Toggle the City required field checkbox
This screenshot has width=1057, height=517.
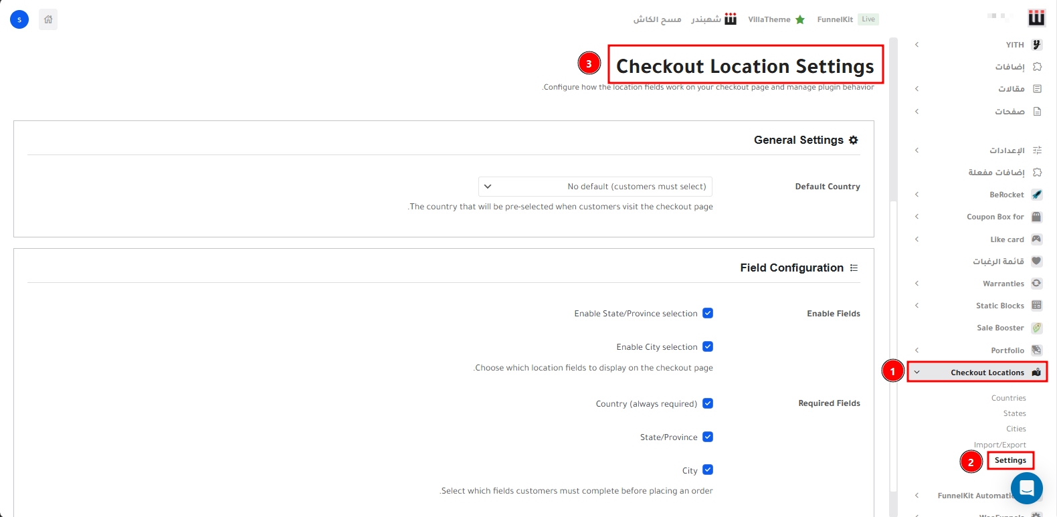tap(708, 470)
